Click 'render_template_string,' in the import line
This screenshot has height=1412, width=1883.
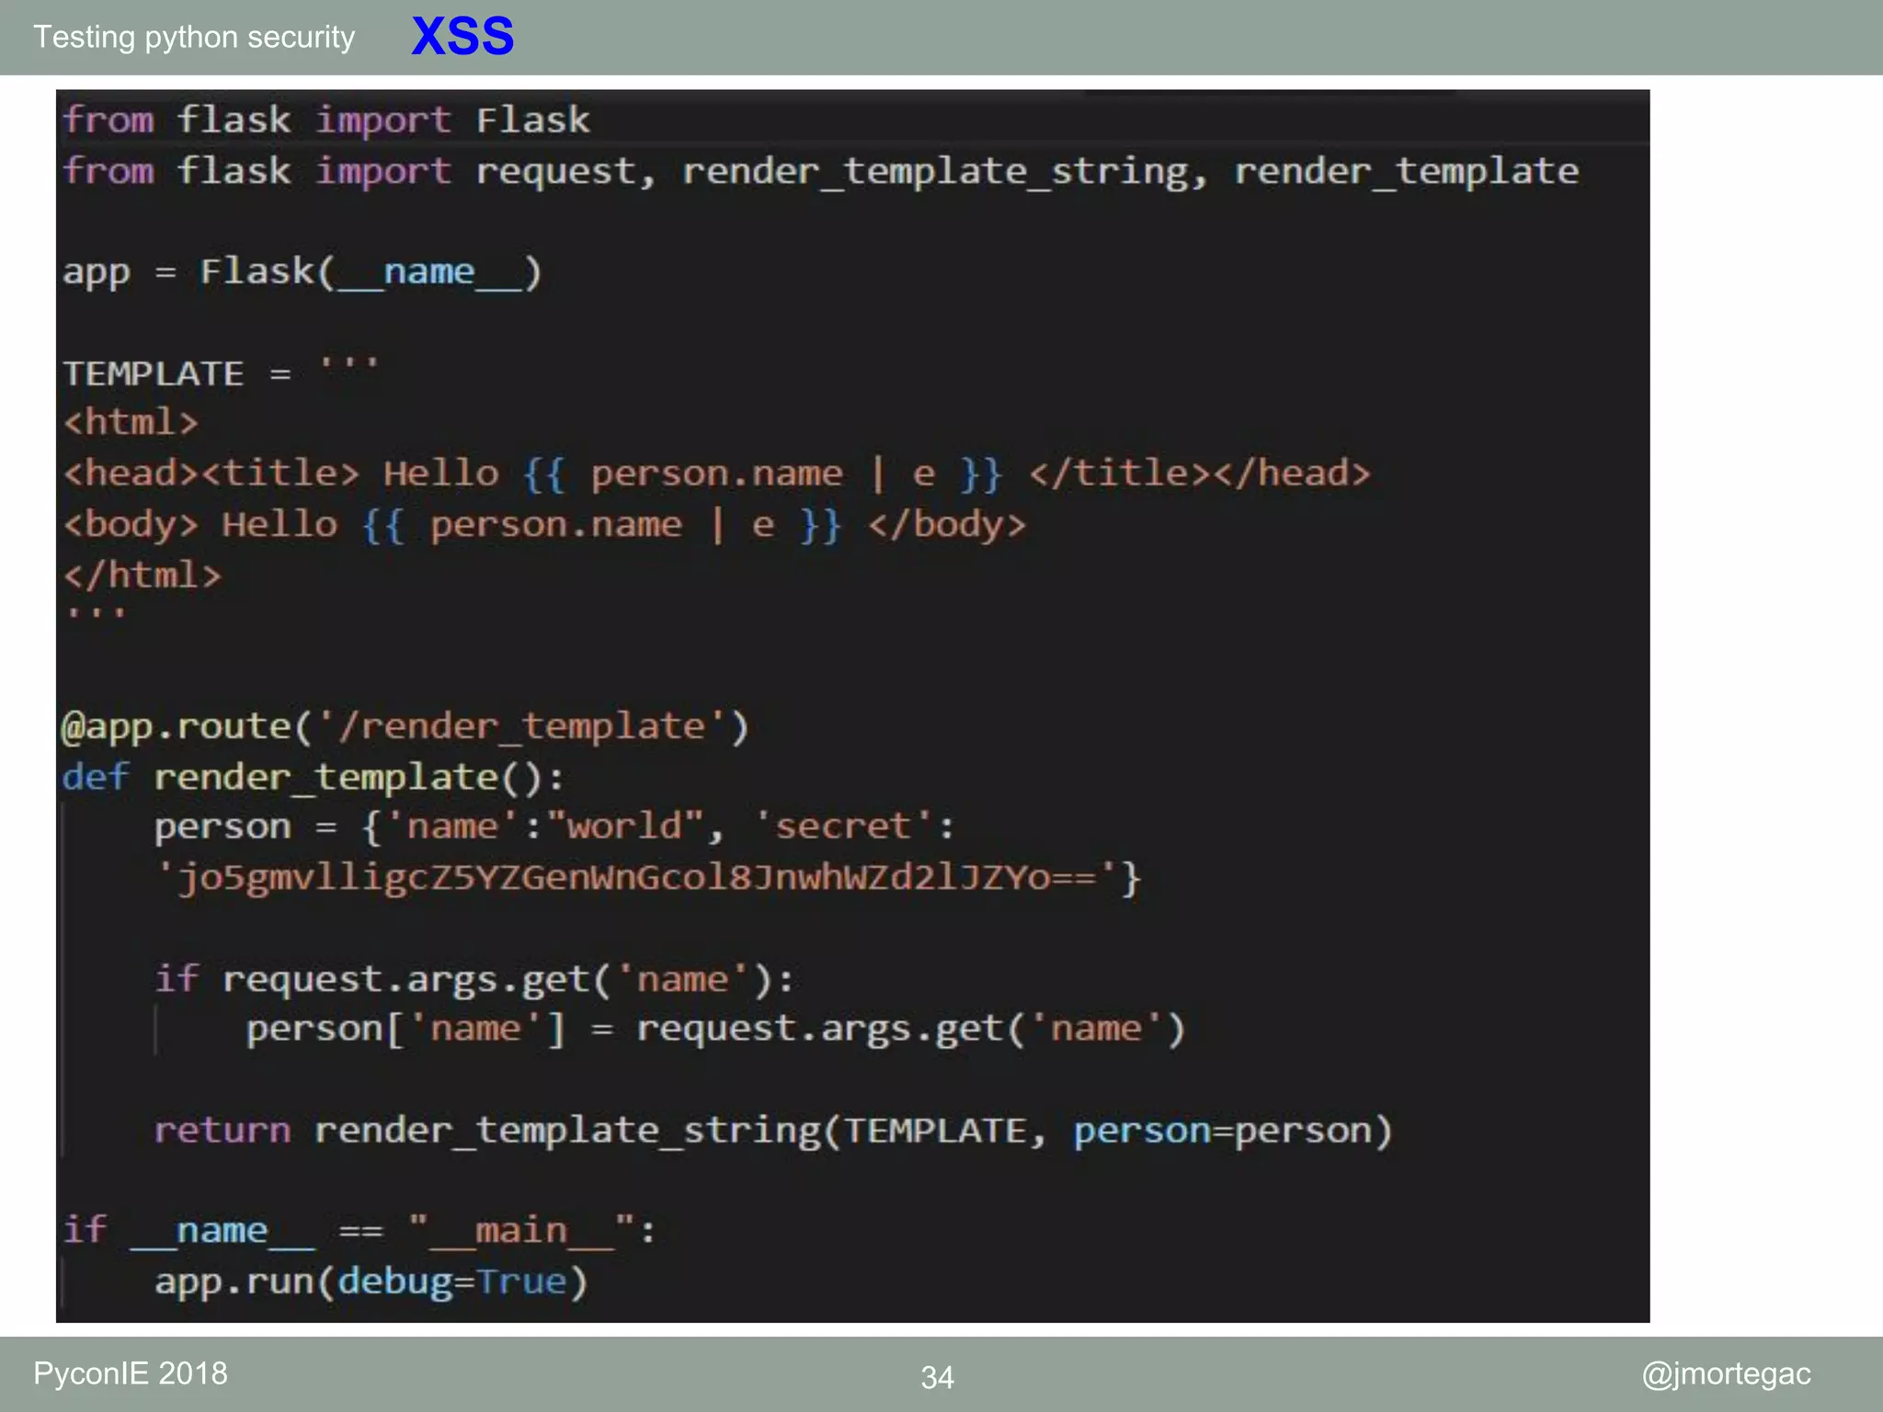(944, 172)
